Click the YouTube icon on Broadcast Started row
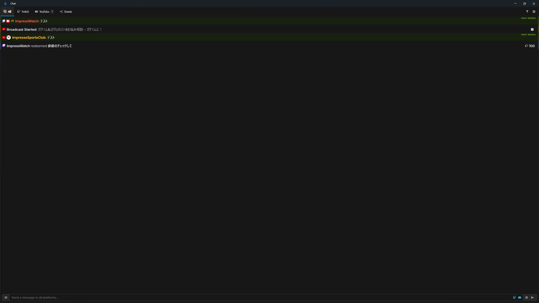539x303 pixels. (4, 29)
